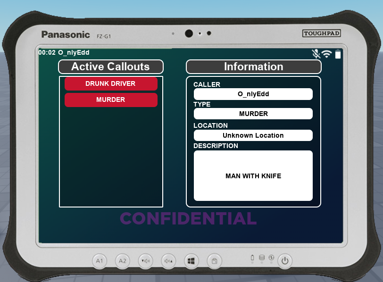Toggle the muted microphone icon
This screenshot has width=383, height=282.
[x=316, y=54]
